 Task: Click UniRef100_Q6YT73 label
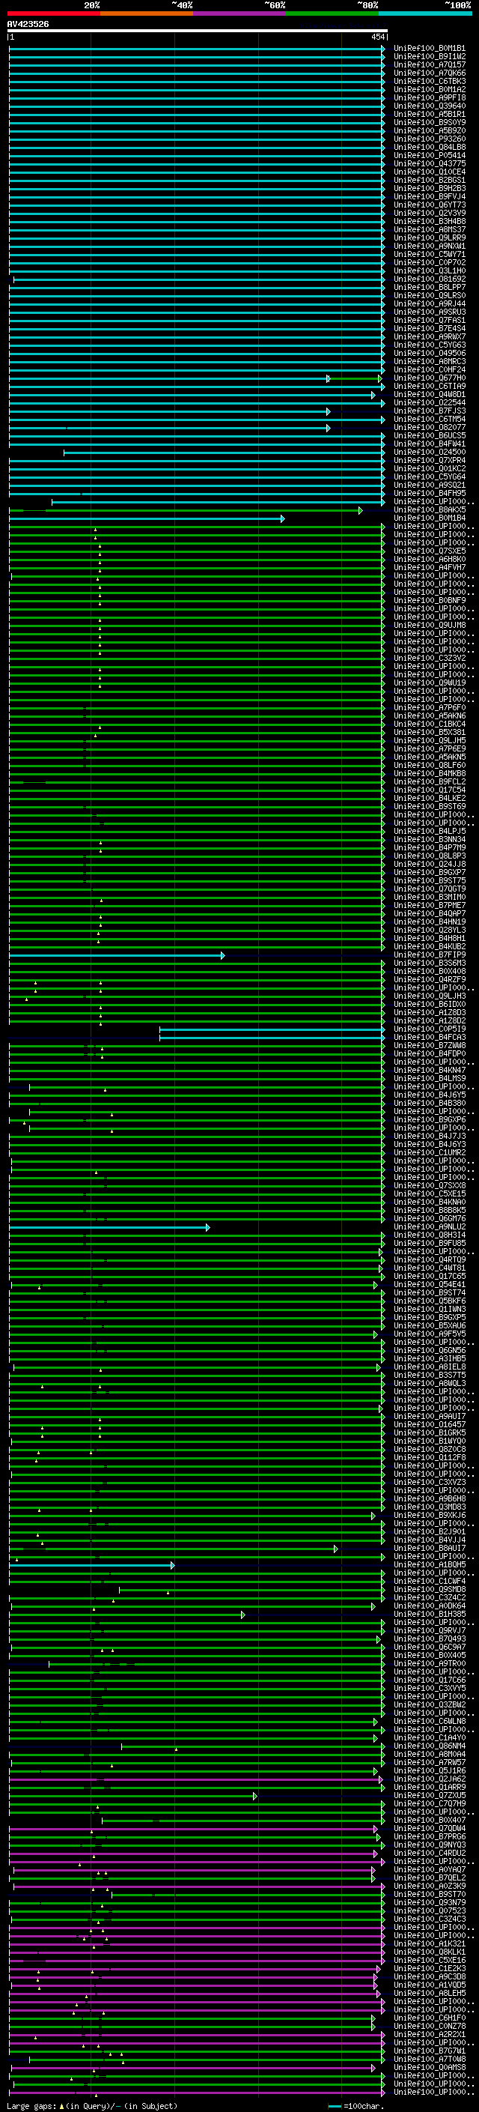point(430,205)
